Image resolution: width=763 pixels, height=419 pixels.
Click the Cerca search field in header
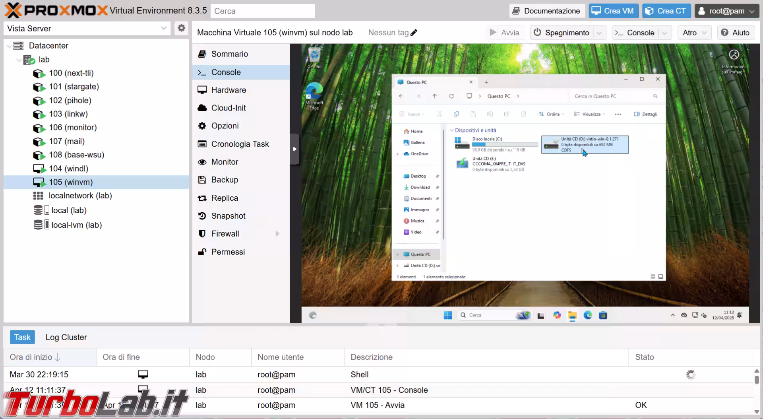click(x=263, y=11)
